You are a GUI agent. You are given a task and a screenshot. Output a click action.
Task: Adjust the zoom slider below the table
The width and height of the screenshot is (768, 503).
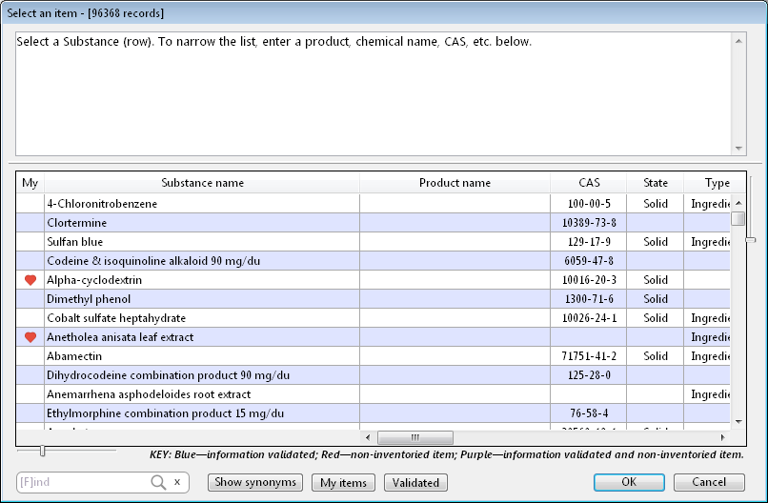click(x=43, y=451)
